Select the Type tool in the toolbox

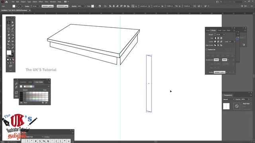pyautogui.click(x=9, y=32)
